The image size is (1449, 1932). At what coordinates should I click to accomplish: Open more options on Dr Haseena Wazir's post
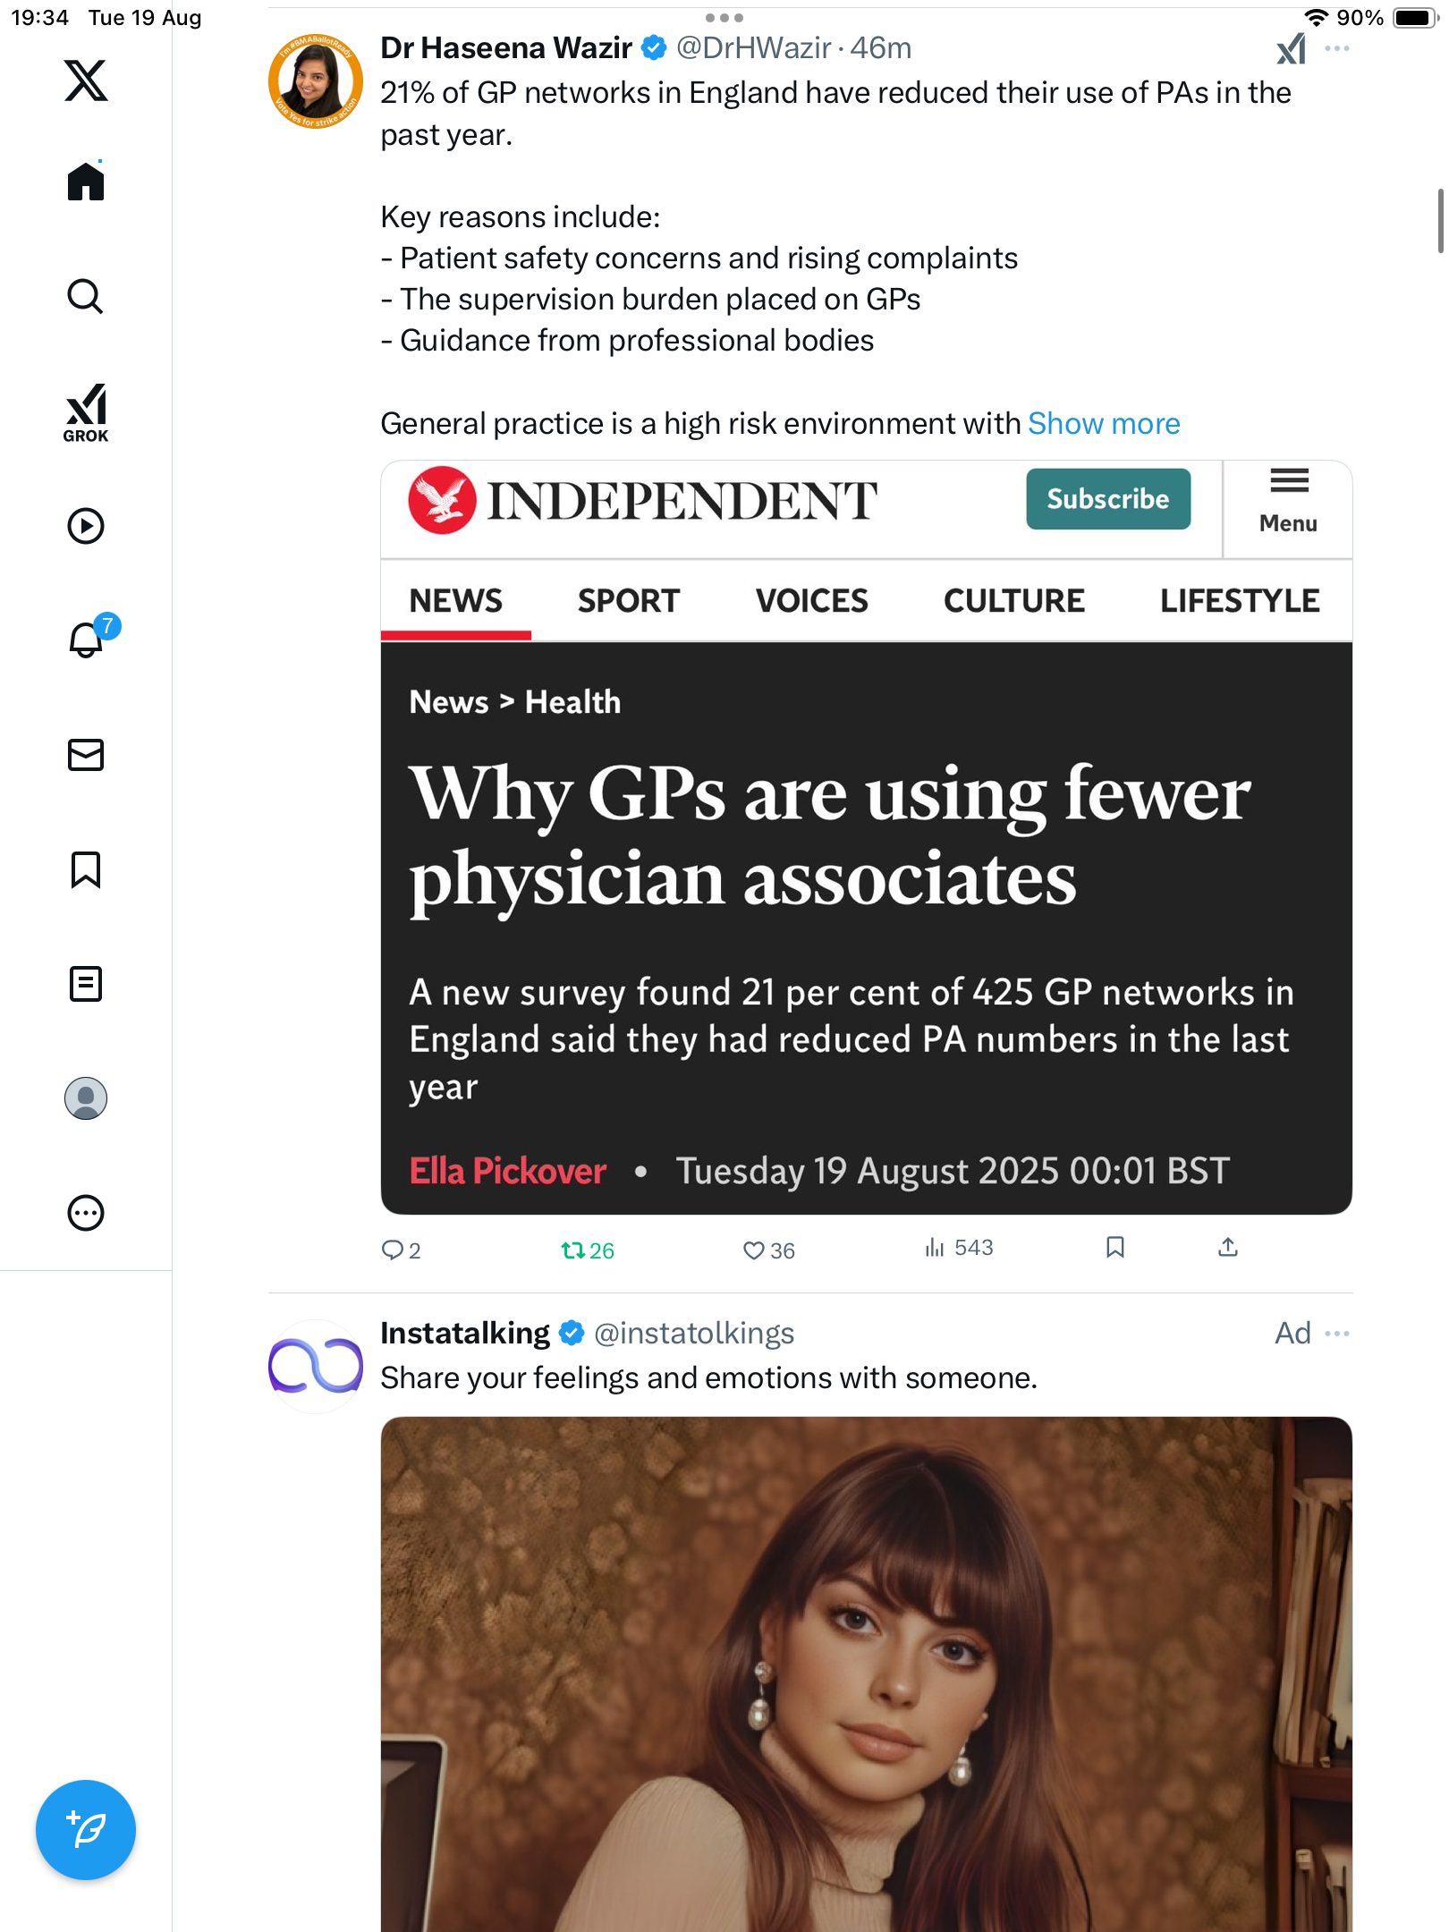coord(1337,48)
